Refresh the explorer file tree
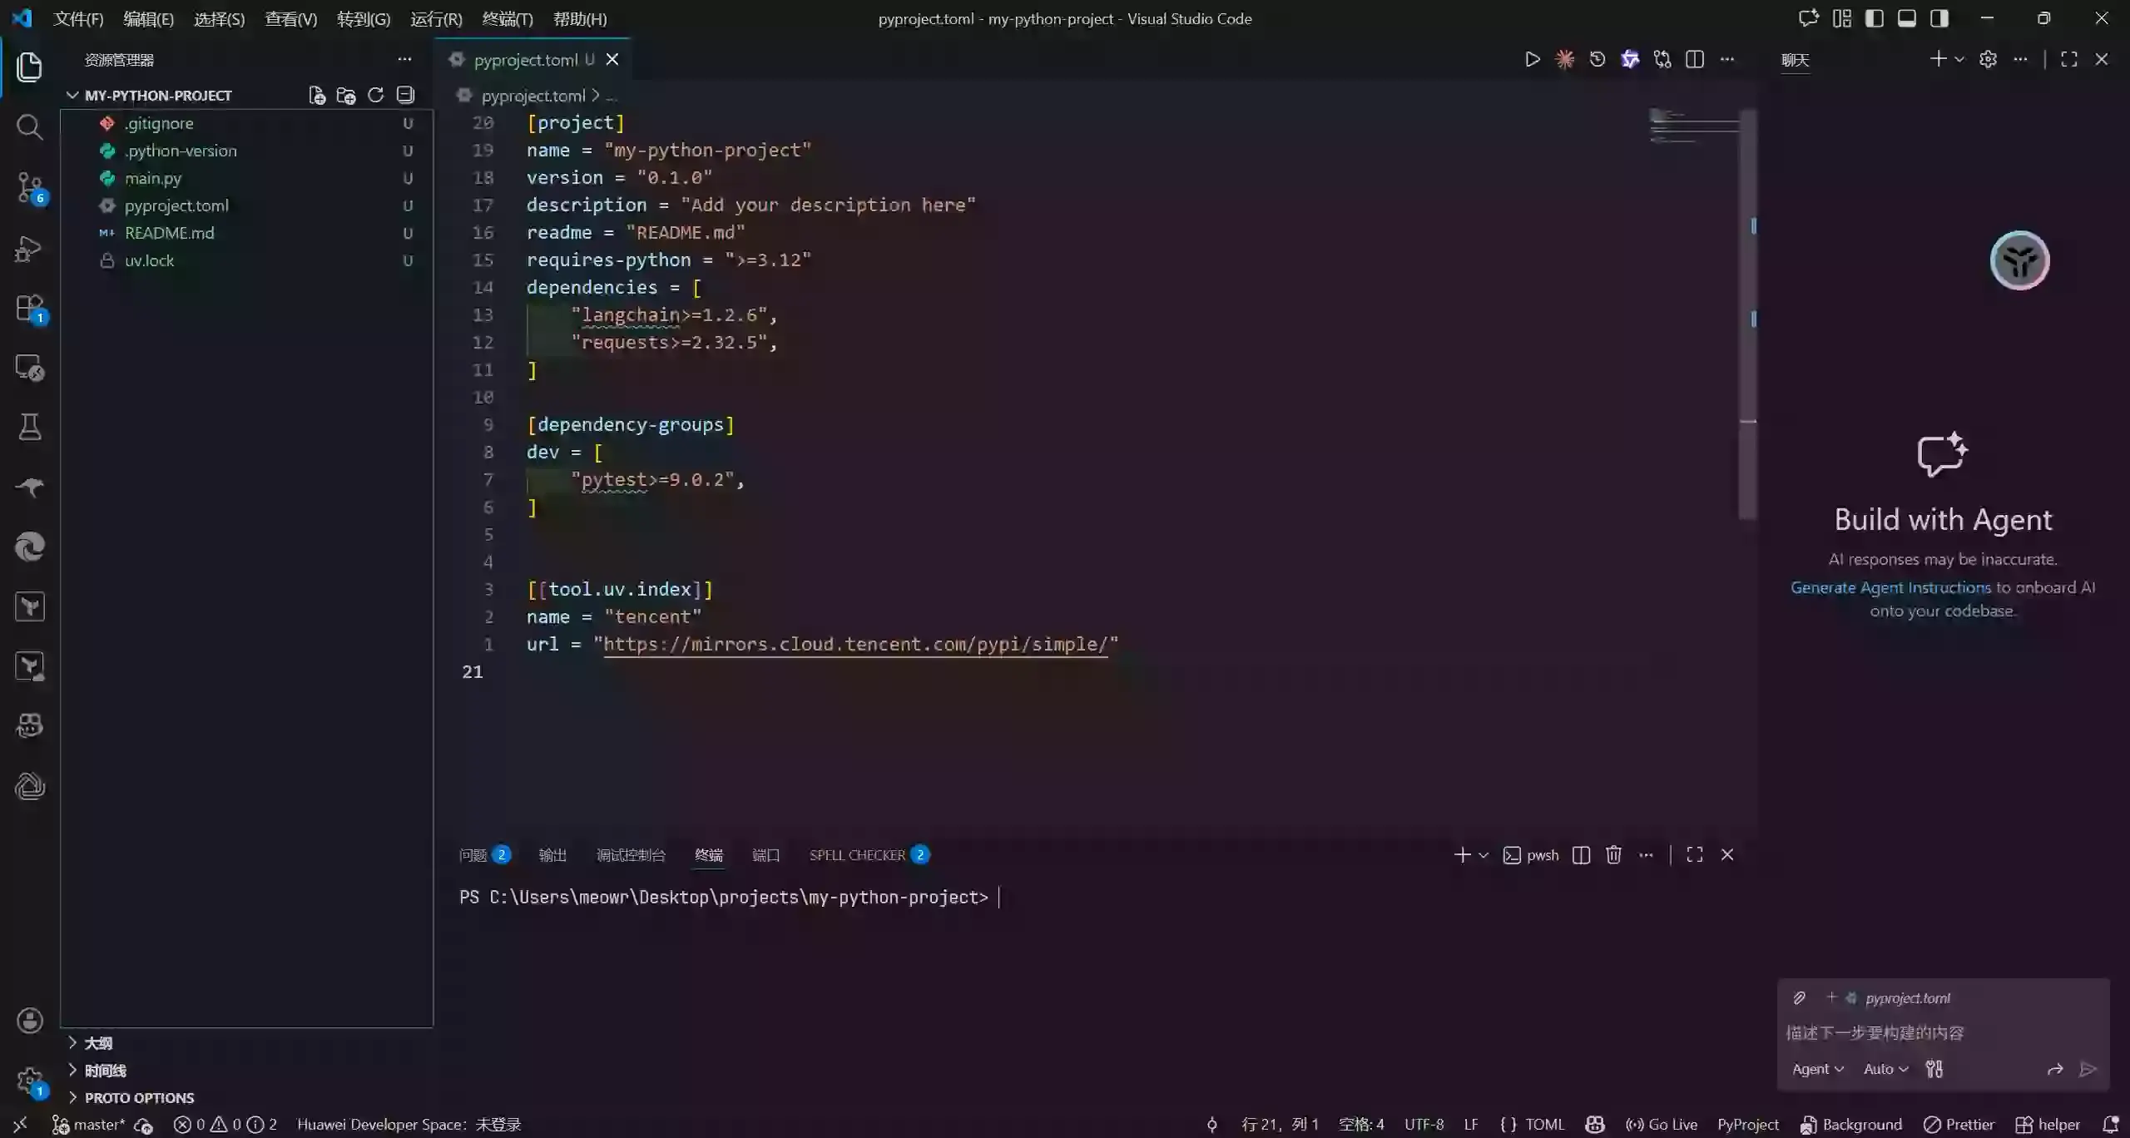This screenshot has width=2130, height=1138. pyautogui.click(x=375, y=95)
